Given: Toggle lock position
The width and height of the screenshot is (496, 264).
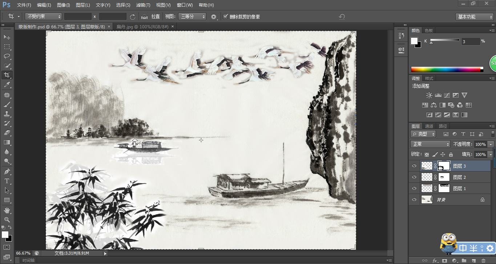Looking at the screenshot, I should 443,154.
